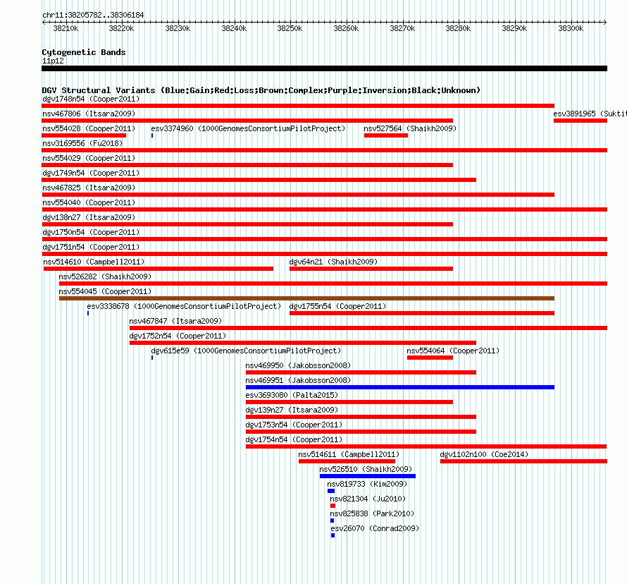Click the 38250k ruler tick label
The image size is (627, 584).
pos(290,28)
